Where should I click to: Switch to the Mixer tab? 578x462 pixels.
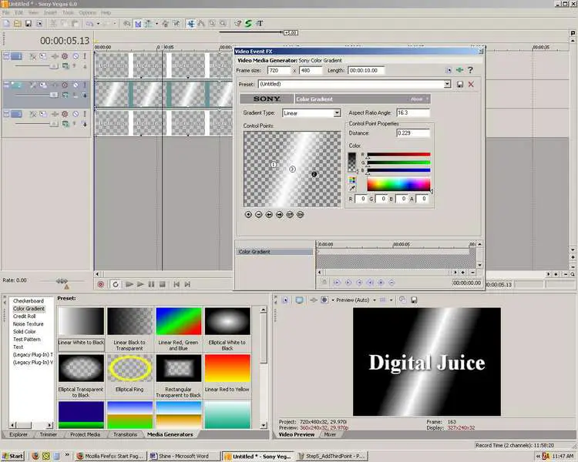(x=330, y=435)
